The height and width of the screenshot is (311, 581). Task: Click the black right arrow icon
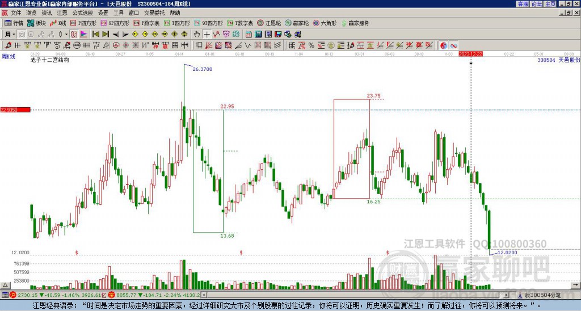[125, 35]
